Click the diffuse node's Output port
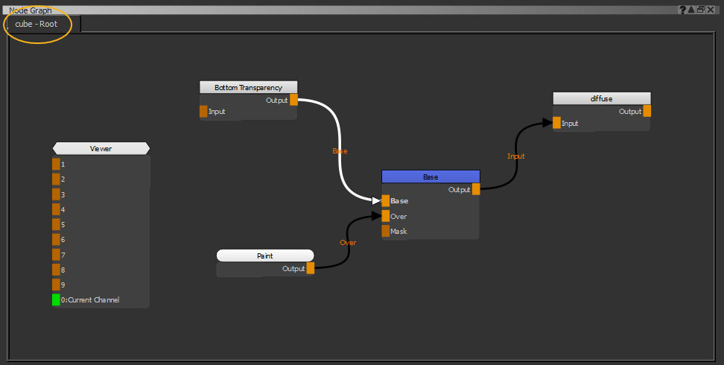The width and height of the screenshot is (724, 365). [x=647, y=111]
